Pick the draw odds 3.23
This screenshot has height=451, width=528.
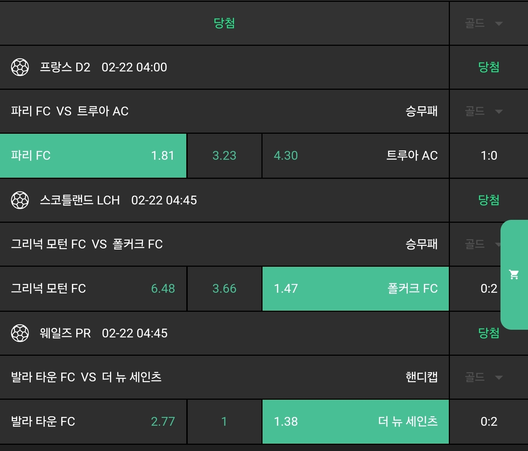coord(224,155)
